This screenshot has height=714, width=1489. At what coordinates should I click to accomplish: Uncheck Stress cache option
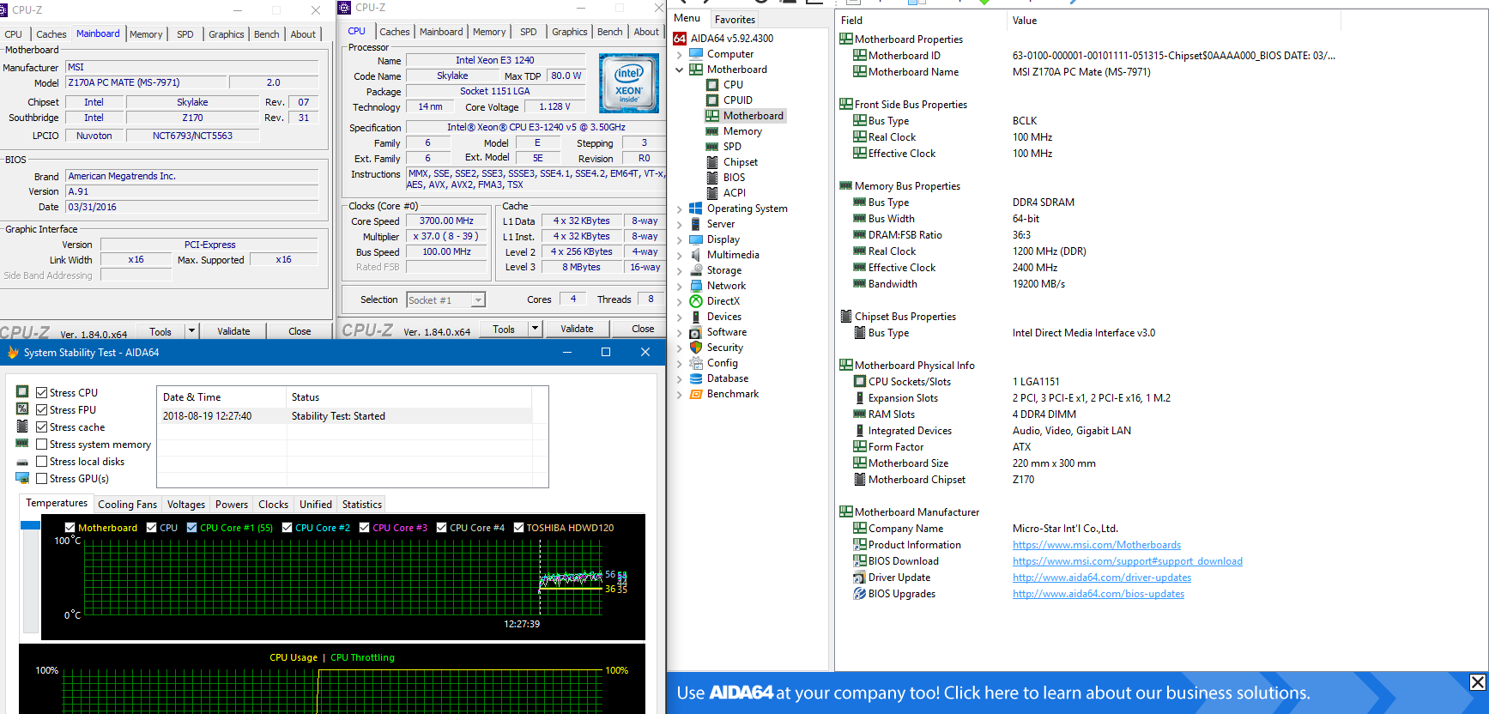point(41,427)
